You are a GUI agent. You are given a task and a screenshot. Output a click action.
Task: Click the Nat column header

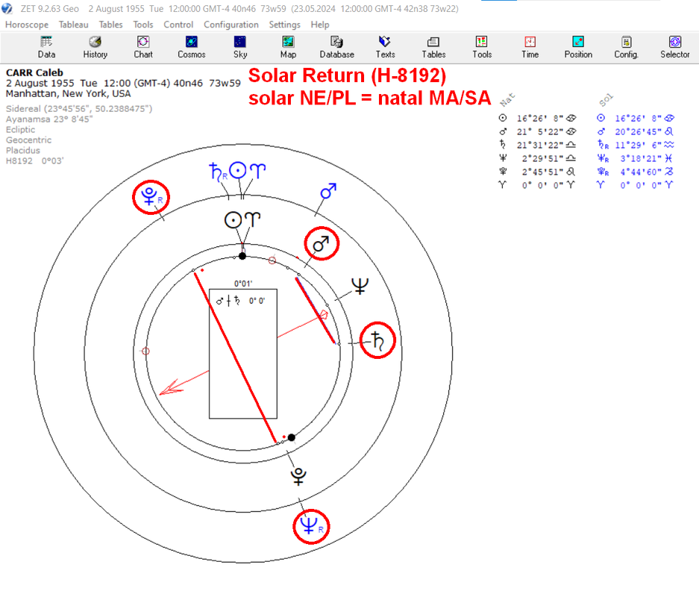tap(507, 99)
